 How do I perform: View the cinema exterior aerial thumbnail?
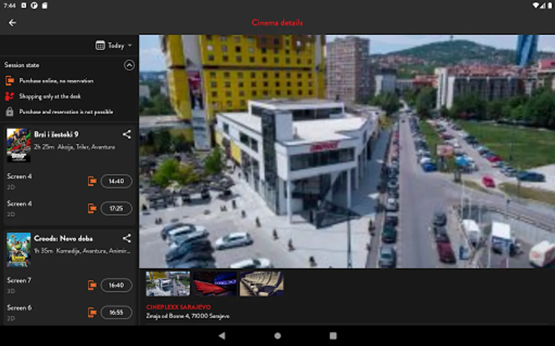click(168, 284)
